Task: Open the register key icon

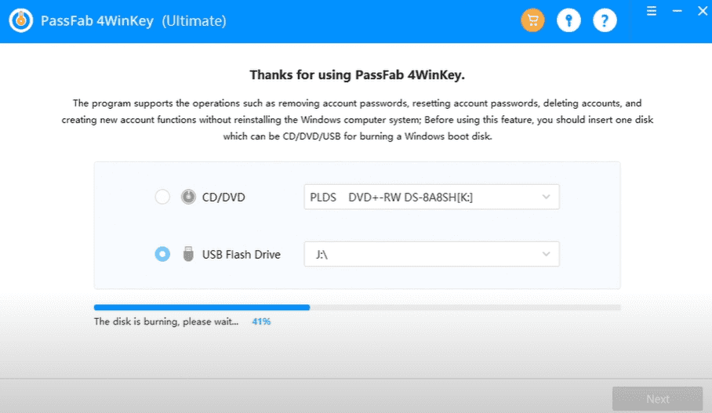Action: (x=569, y=21)
